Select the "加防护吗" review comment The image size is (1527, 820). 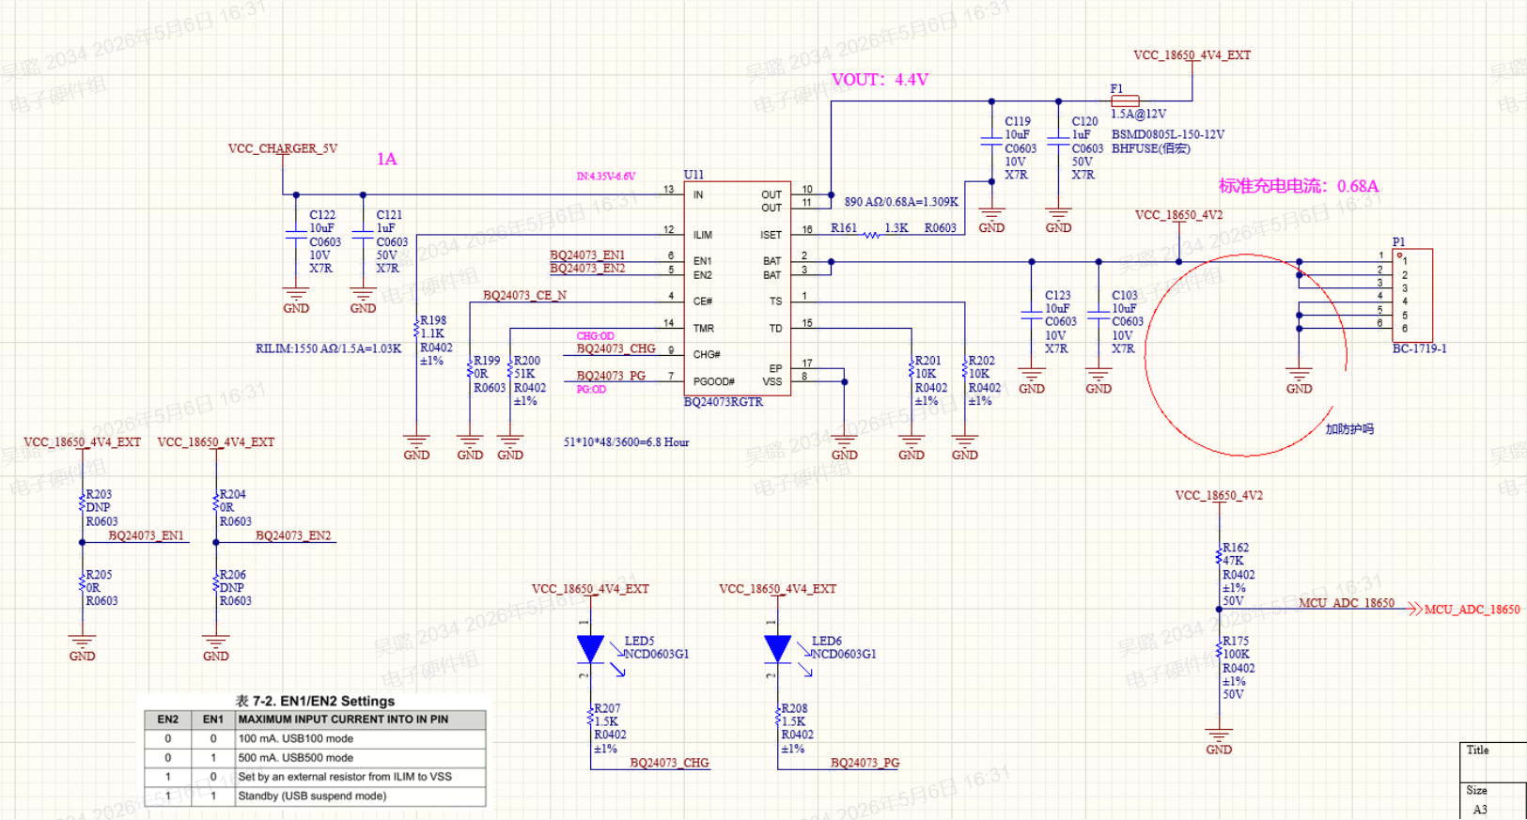point(1349,429)
